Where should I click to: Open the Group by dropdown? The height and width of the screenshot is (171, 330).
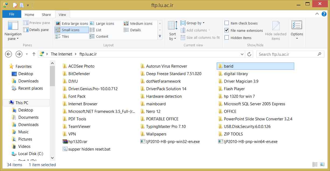pyautogui.click(x=192, y=23)
